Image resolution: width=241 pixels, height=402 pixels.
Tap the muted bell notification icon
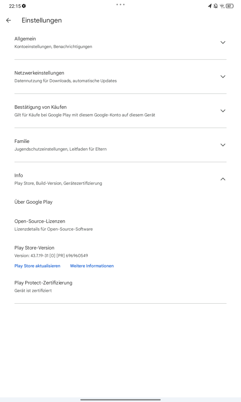216,6
